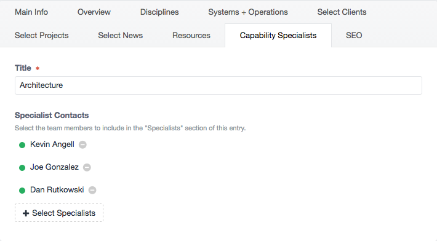Switch to Select Clients tab
This screenshot has width=437, height=241.
click(x=342, y=12)
